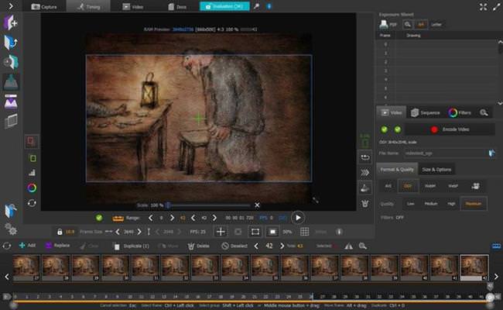The width and height of the screenshot is (503, 310).
Task: Click the trash basket icon right of preview
Action: pyautogui.click(x=365, y=203)
